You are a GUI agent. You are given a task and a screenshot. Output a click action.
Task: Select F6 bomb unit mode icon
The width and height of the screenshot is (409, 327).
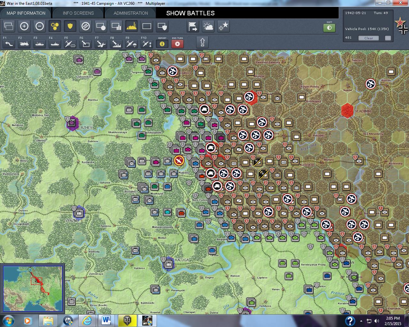(86, 44)
